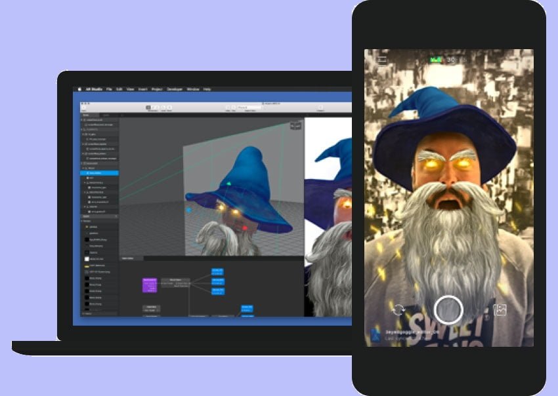This screenshot has width=558, height=396.
Task: Select the highlighted blue item in scene tree
Action: click(98, 173)
